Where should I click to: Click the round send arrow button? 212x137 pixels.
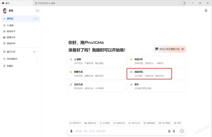click(x=182, y=131)
